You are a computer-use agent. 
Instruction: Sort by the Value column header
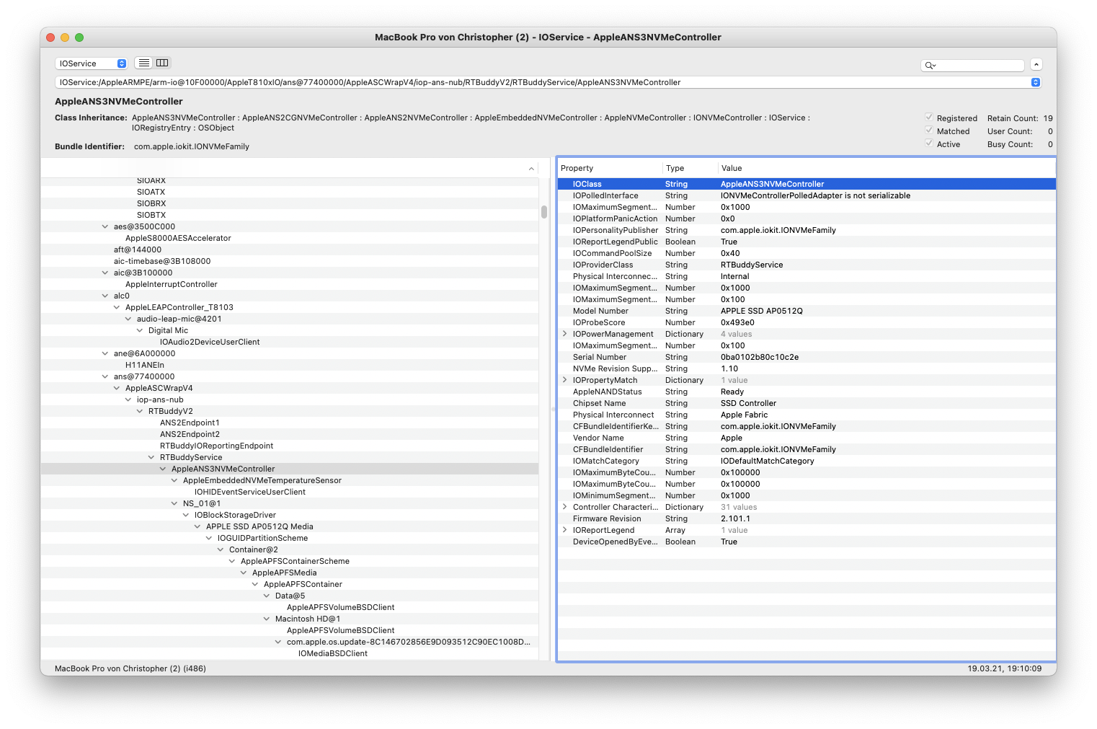pyautogui.click(x=887, y=168)
